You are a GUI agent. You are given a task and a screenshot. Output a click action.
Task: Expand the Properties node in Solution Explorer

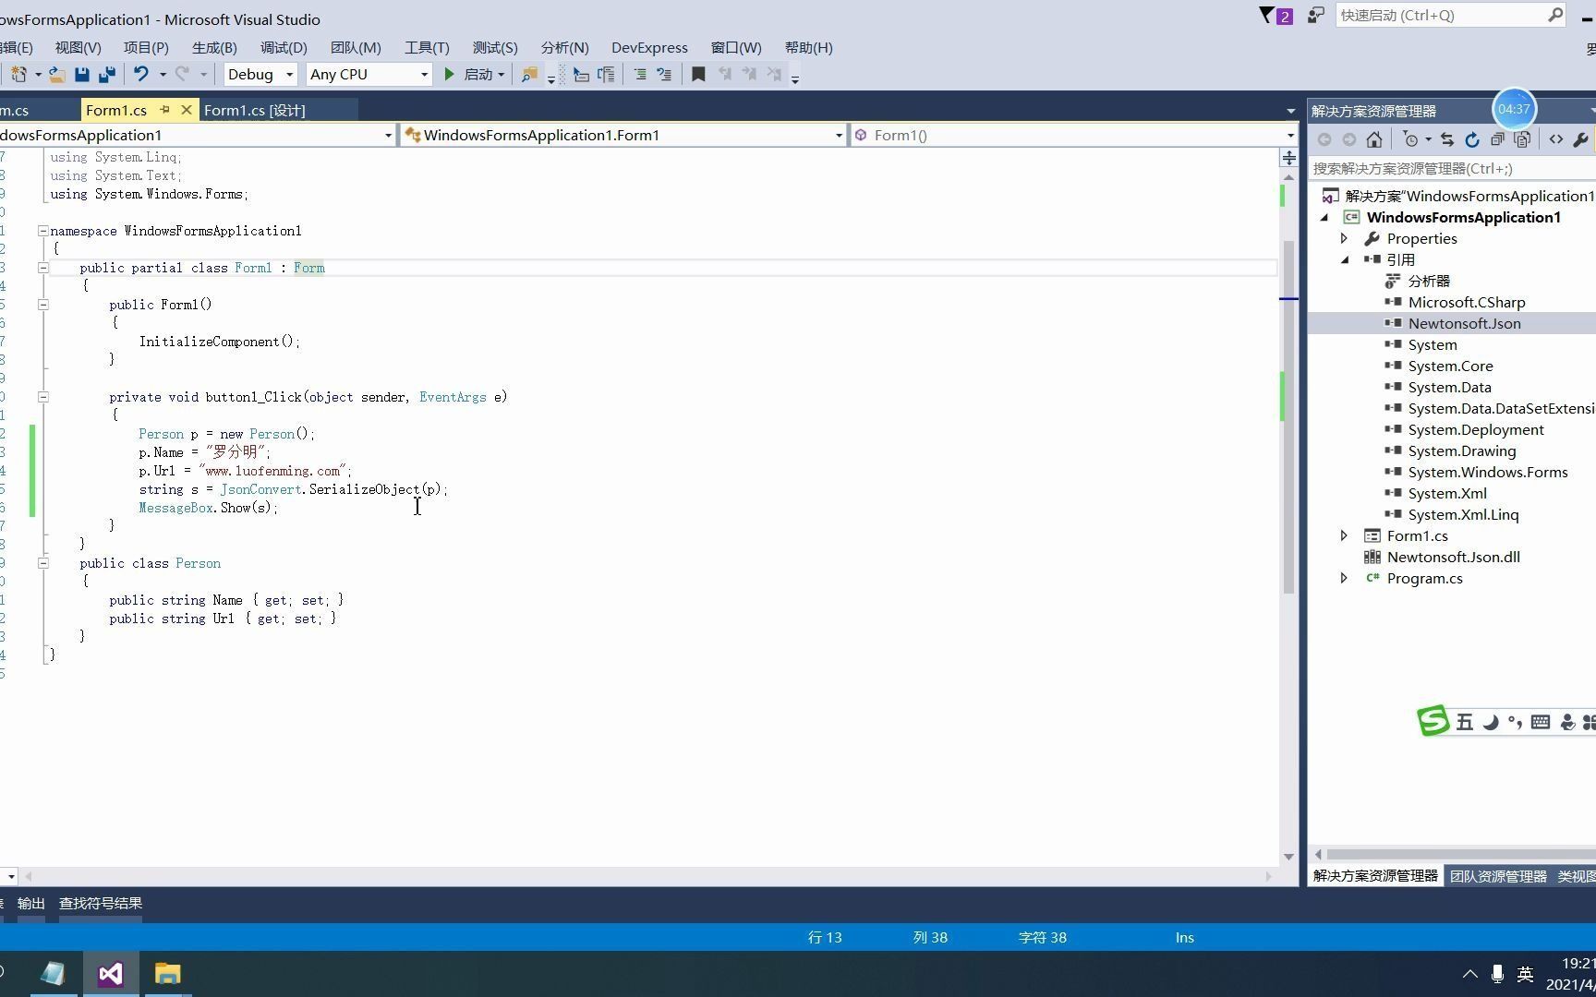tap(1344, 238)
